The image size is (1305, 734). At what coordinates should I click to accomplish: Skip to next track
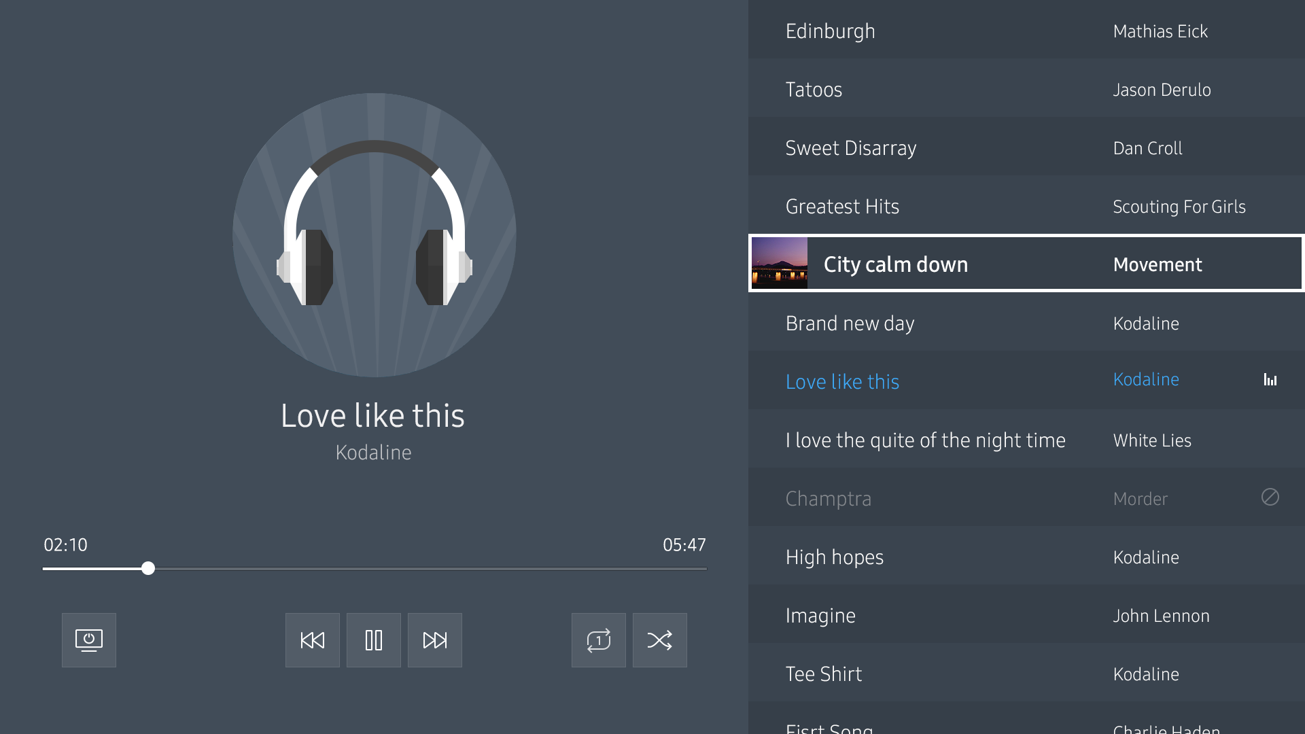pyautogui.click(x=435, y=640)
